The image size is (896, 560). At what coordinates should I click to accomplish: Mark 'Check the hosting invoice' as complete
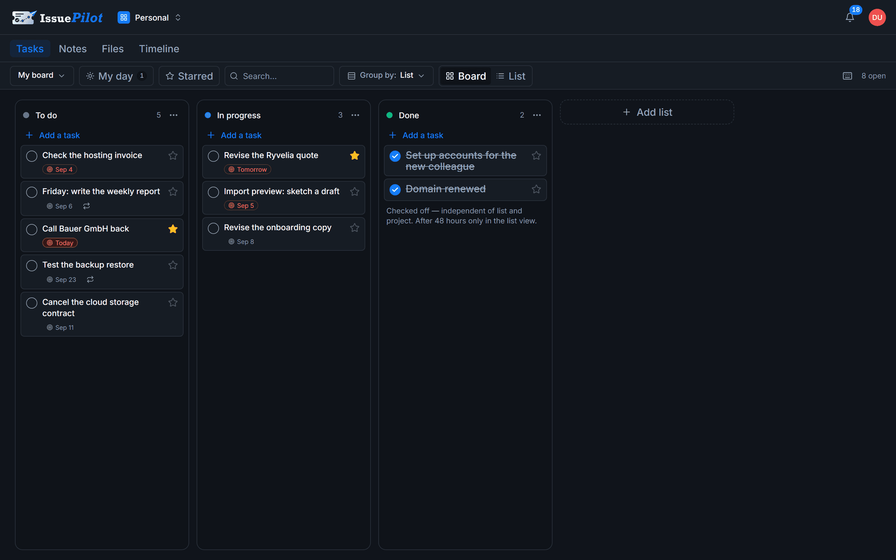[32, 156]
